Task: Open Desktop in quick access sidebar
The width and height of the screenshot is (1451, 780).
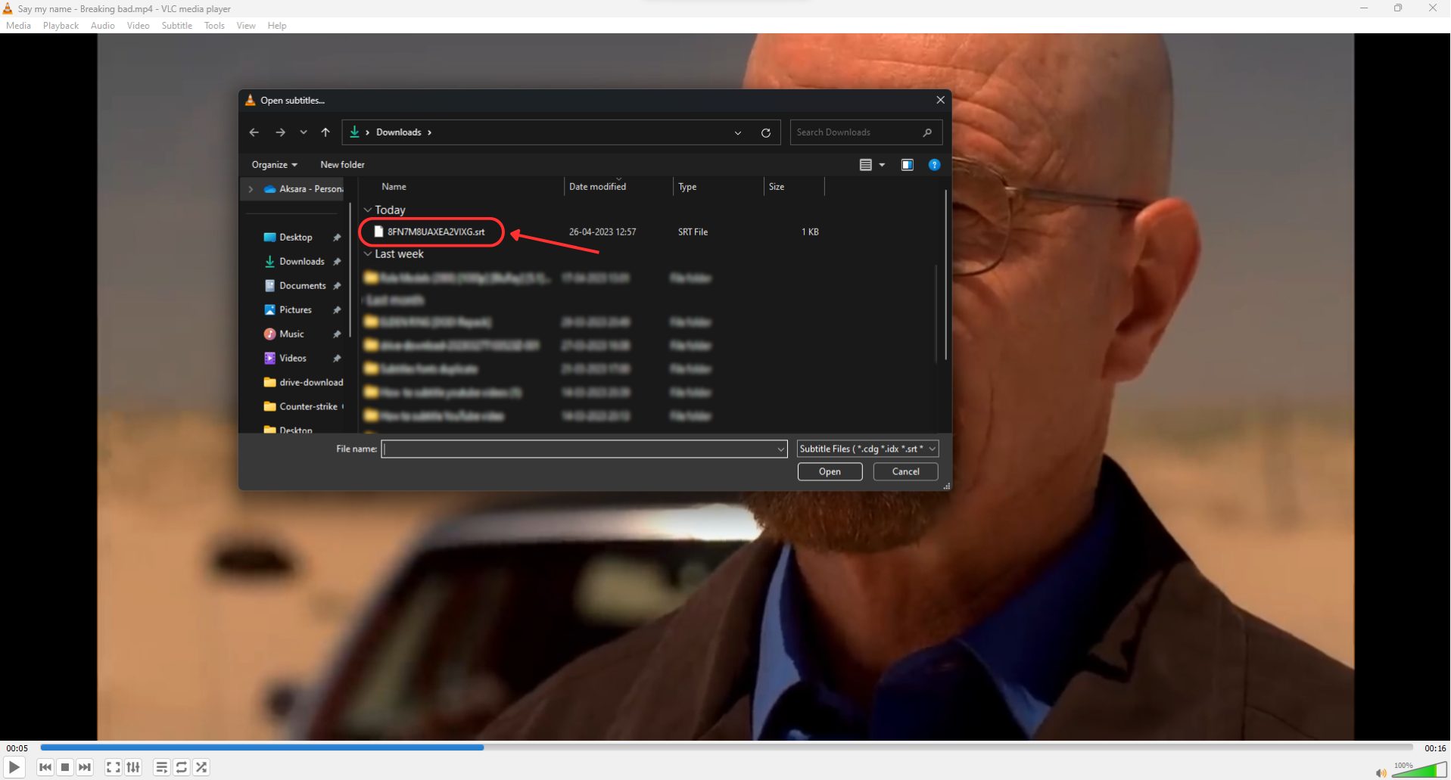Action: (x=296, y=238)
